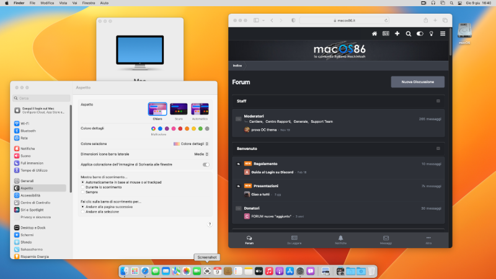Click the Safari address bar
This screenshot has height=279, width=496.
click(x=345, y=20)
